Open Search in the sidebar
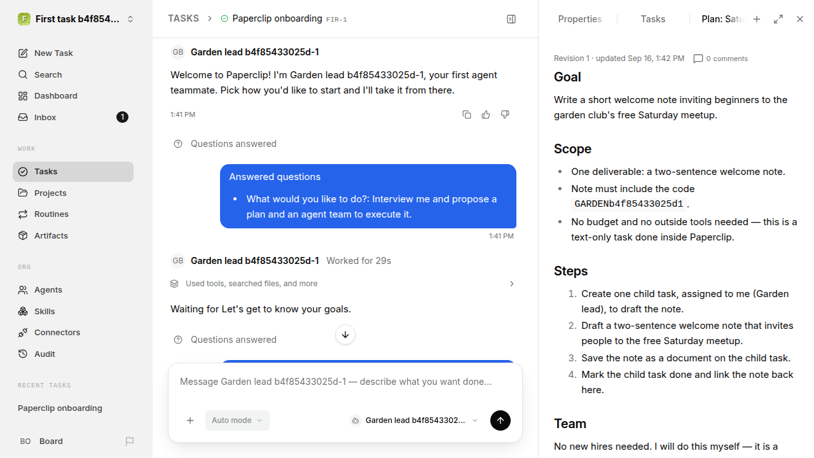This screenshot has height=458, width=814. pos(73,74)
